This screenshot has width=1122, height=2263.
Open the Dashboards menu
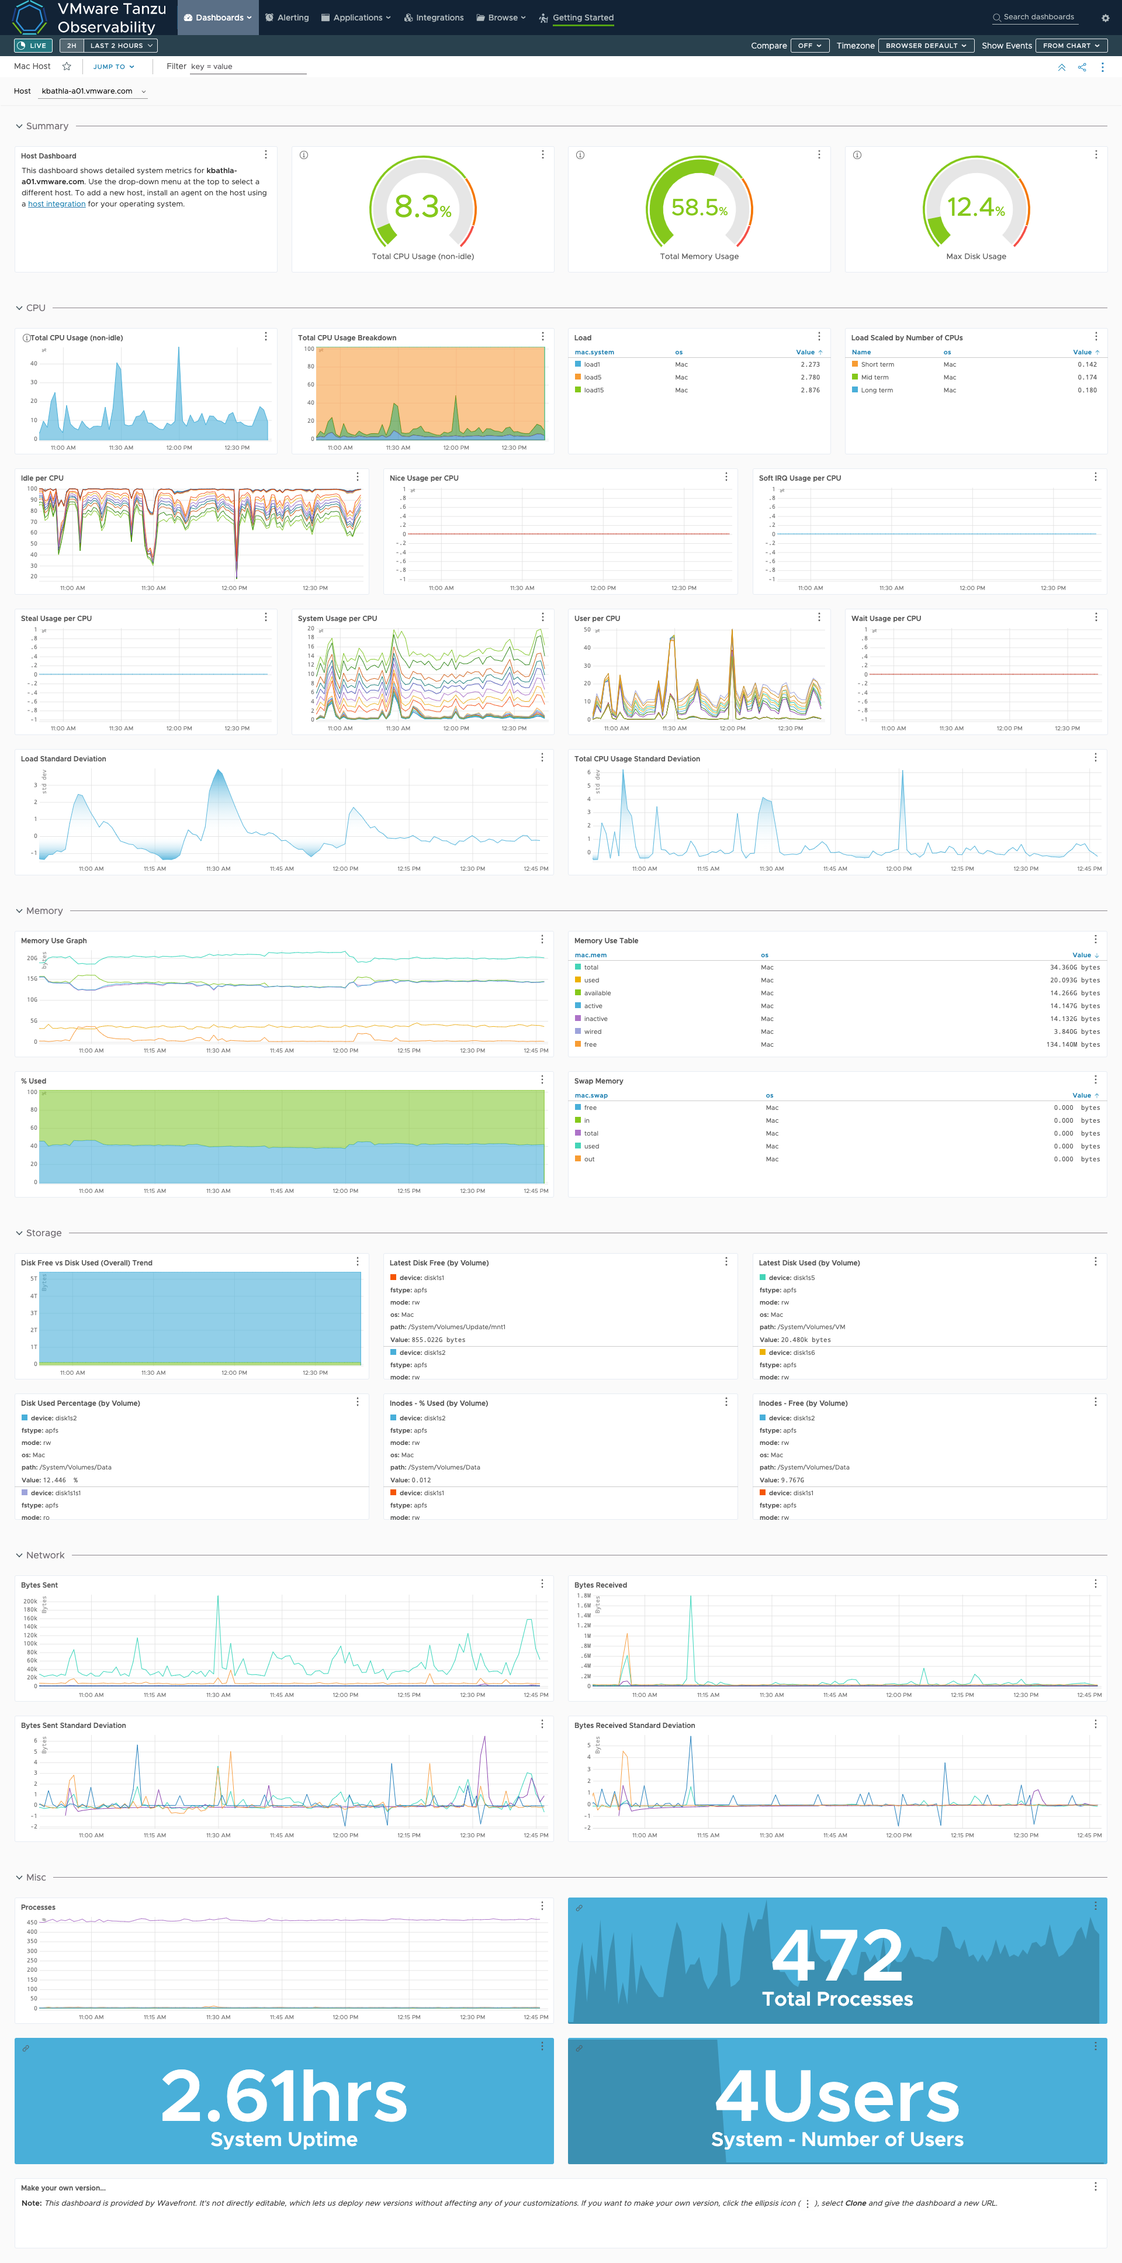click(x=218, y=18)
